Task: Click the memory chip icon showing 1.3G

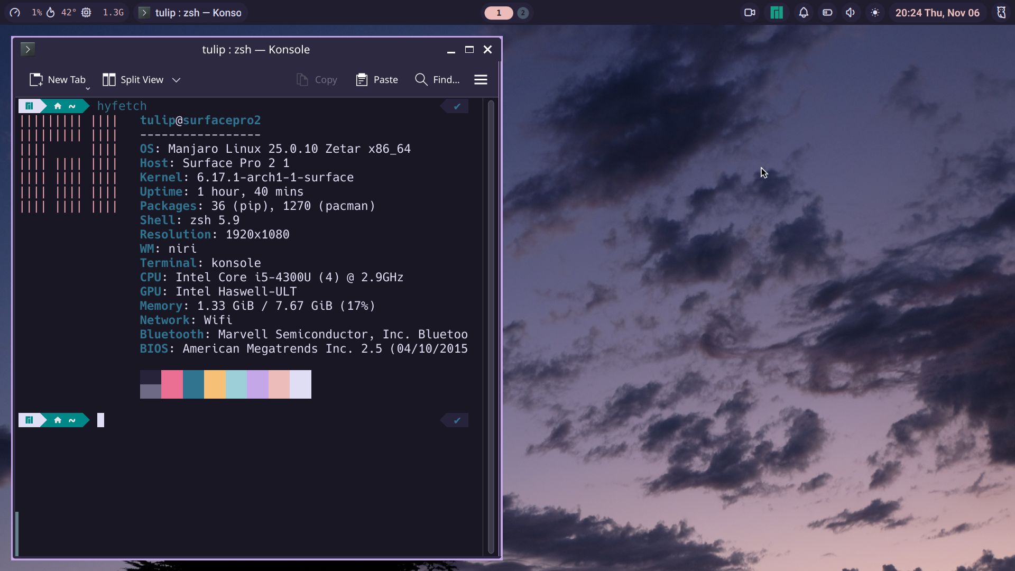Action: coord(86,13)
